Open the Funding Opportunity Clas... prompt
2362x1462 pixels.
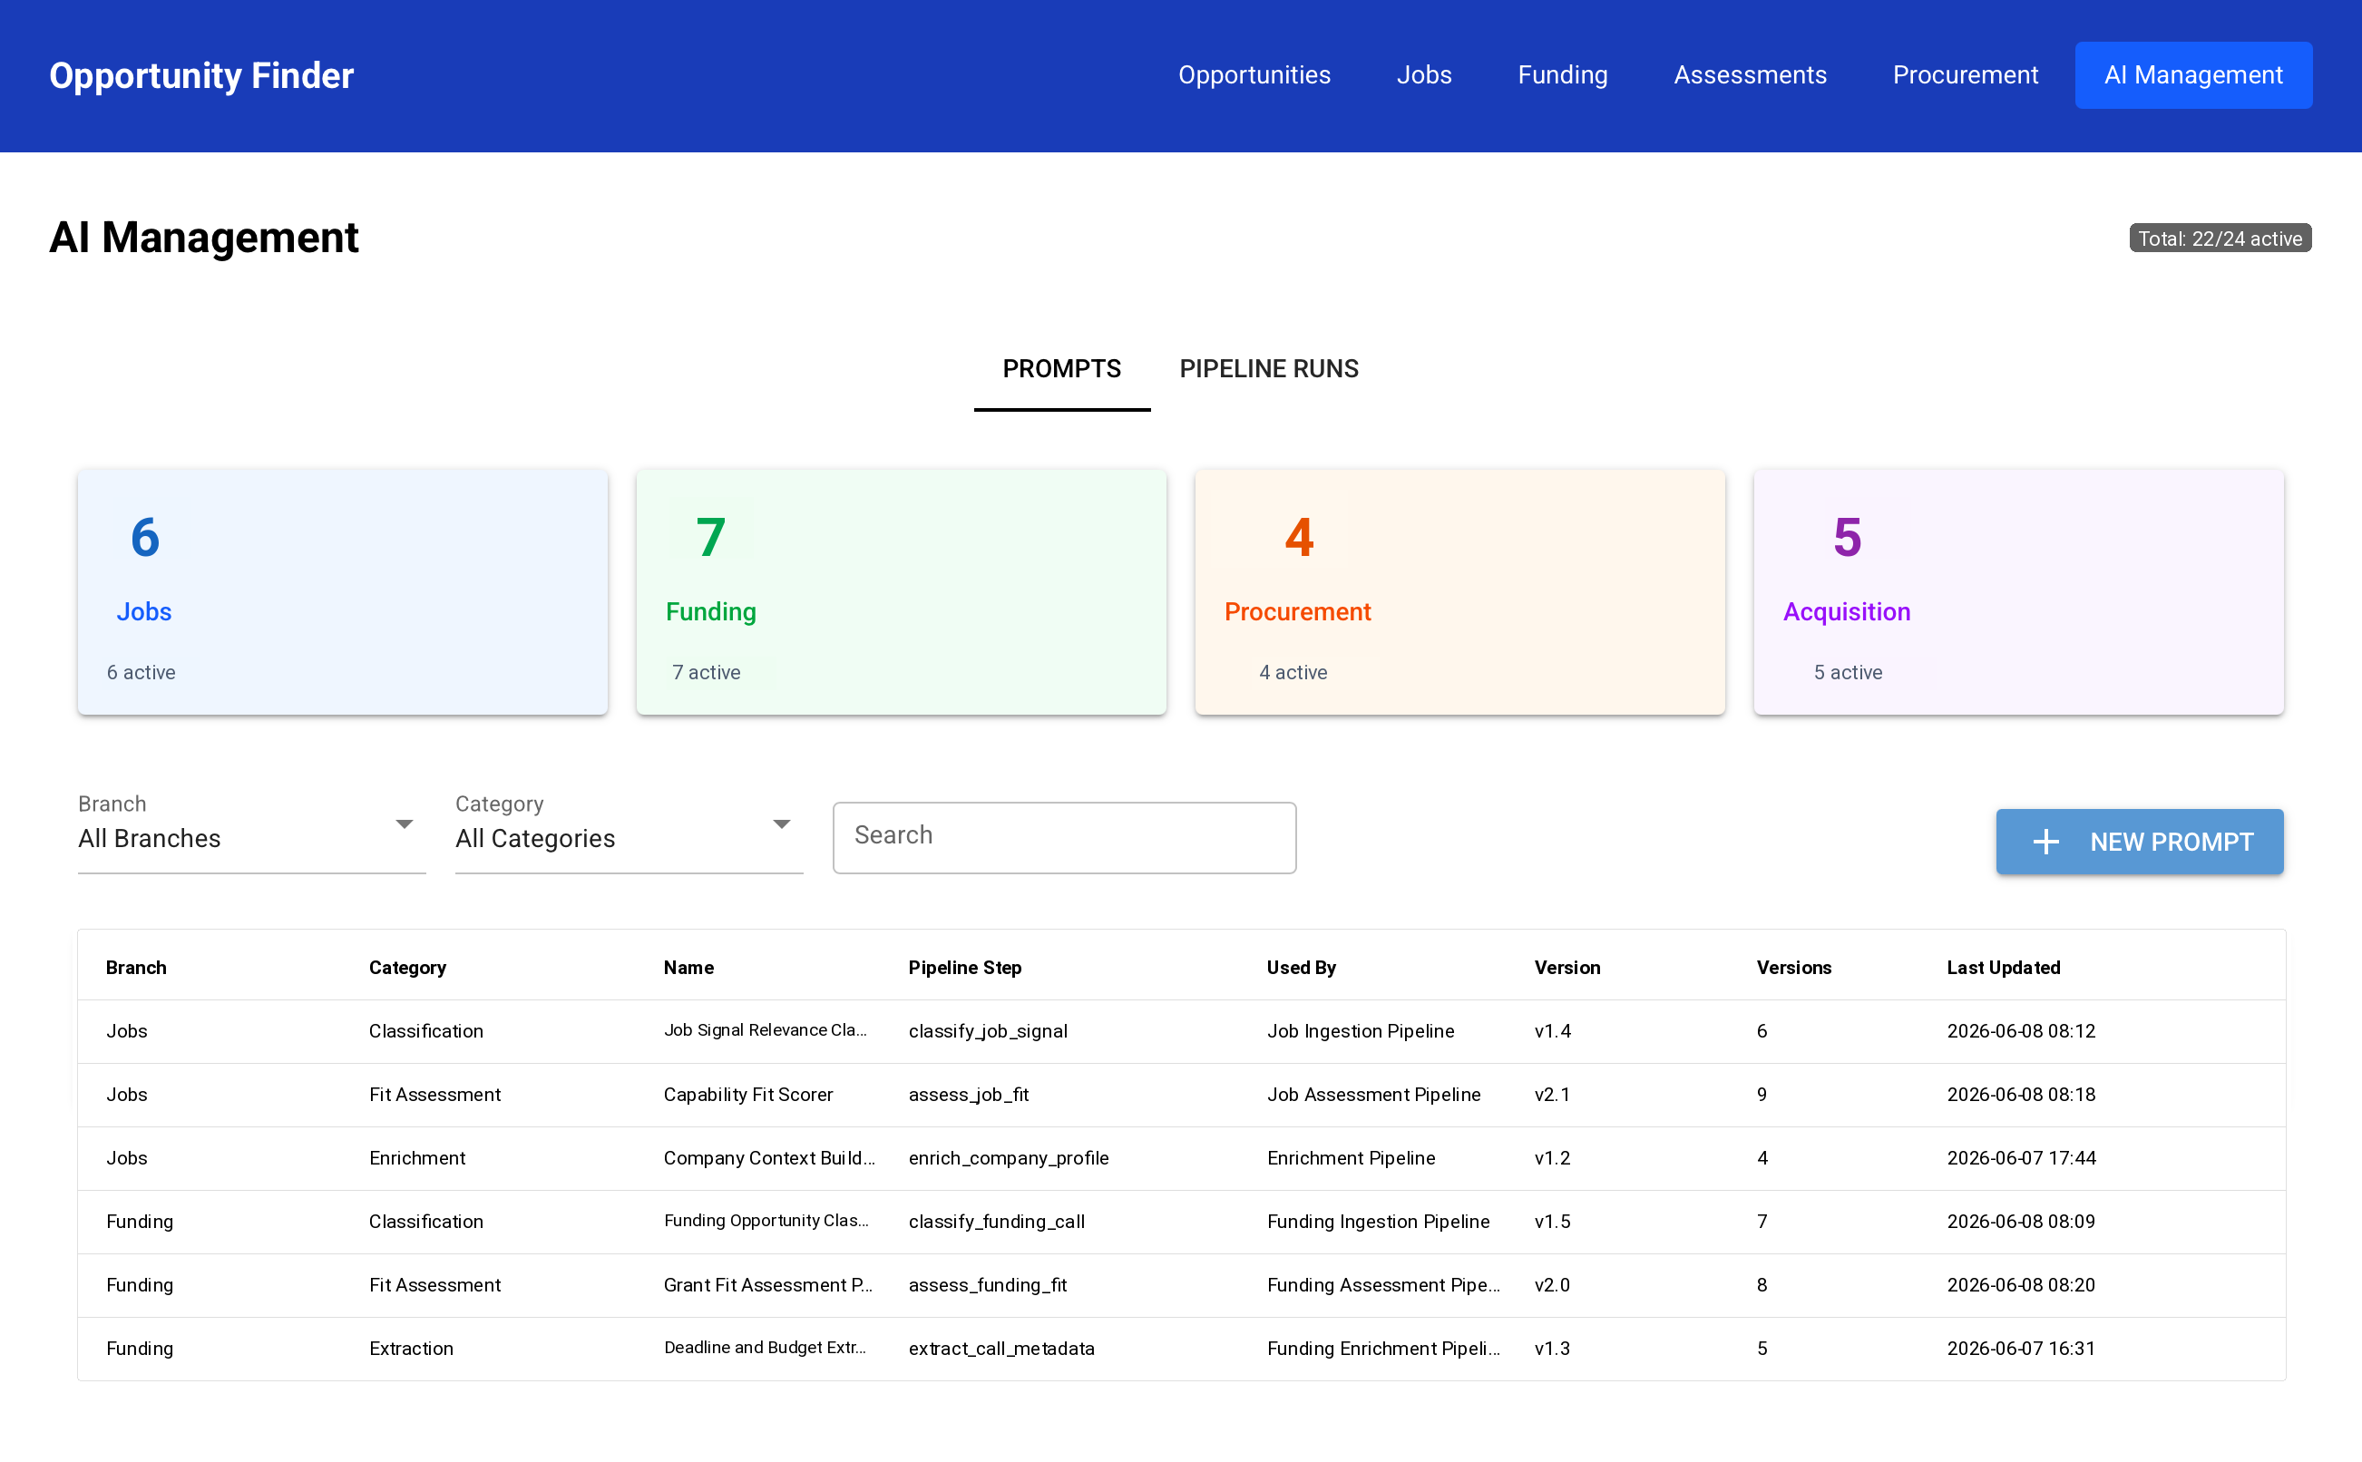(766, 1222)
